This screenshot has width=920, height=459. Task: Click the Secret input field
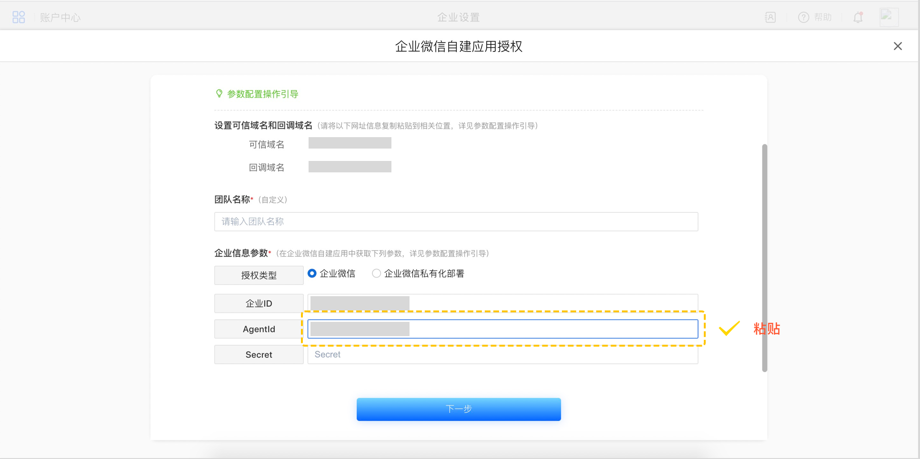[x=502, y=355]
